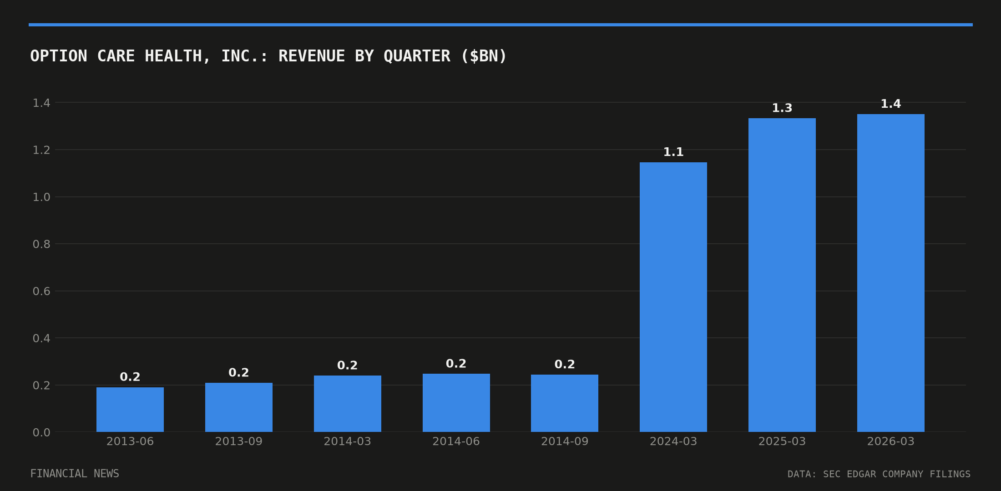Image resolution: width=1001 pixels, height=491 pixels.
Task: Click the 0.6 y-axis tick label
Action: pyautogui.click(x=41, y=291)
